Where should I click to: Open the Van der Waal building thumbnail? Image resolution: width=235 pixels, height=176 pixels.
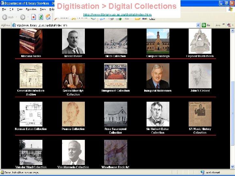31,152
